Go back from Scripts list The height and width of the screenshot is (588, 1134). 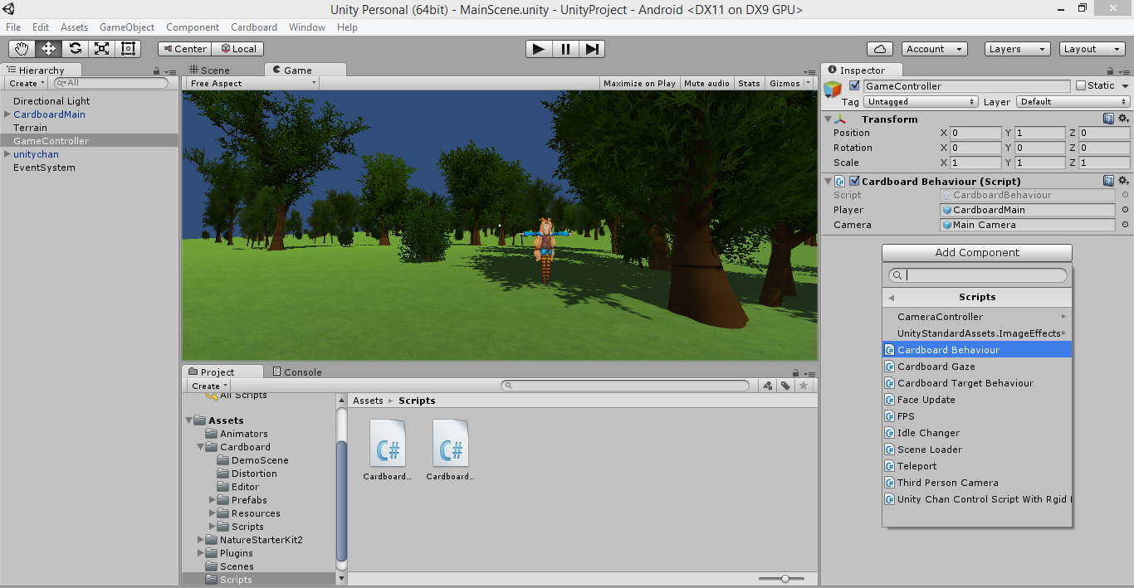[x=892, y=297]
